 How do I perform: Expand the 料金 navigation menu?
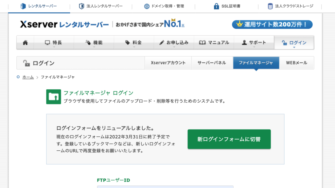point(133,43)
